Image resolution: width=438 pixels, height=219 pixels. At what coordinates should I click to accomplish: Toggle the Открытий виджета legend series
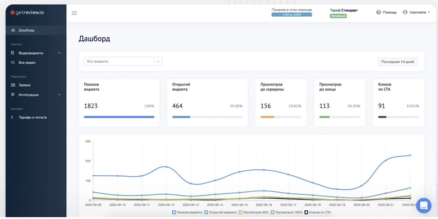point(220,212)
